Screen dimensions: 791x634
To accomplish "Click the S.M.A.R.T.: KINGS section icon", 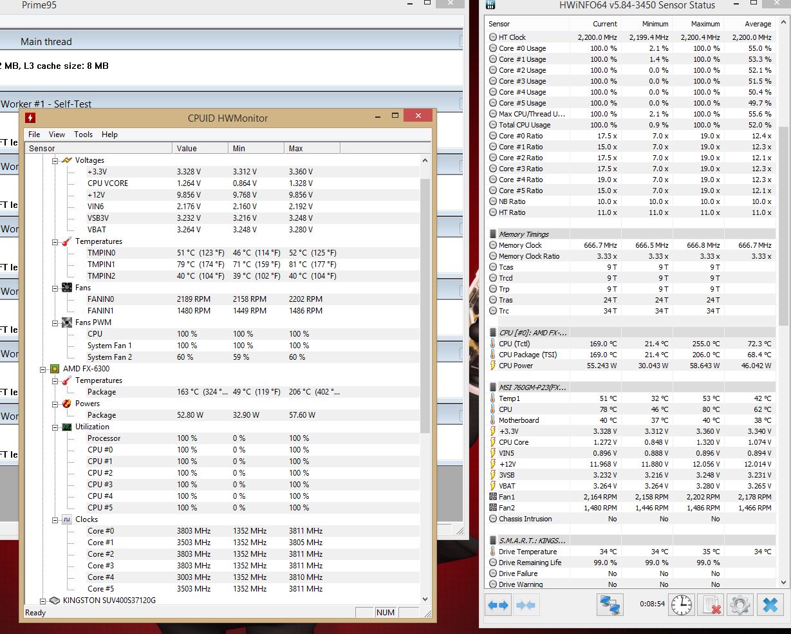I will (x=493, y=541).
